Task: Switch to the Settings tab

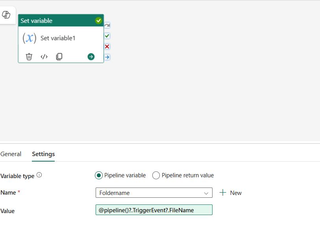Action: click(x=43, y=154)
